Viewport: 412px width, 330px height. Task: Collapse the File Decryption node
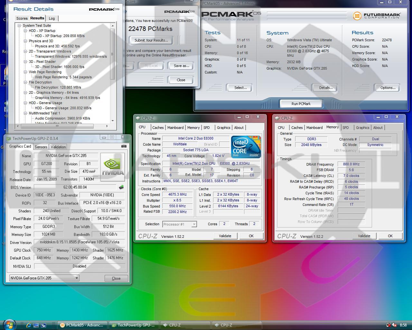[x=25, y=82]
